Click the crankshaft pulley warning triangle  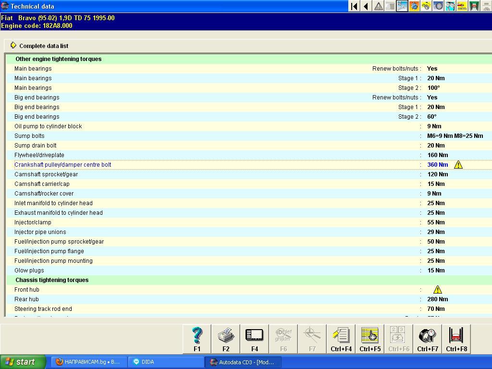pyautogui.click(x=458, y=165)
